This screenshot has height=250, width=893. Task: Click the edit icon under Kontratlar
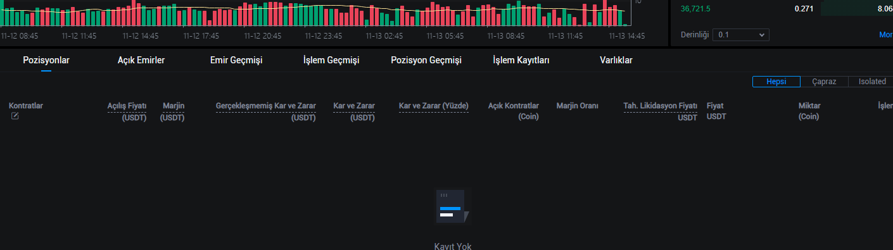coord(15,116)
